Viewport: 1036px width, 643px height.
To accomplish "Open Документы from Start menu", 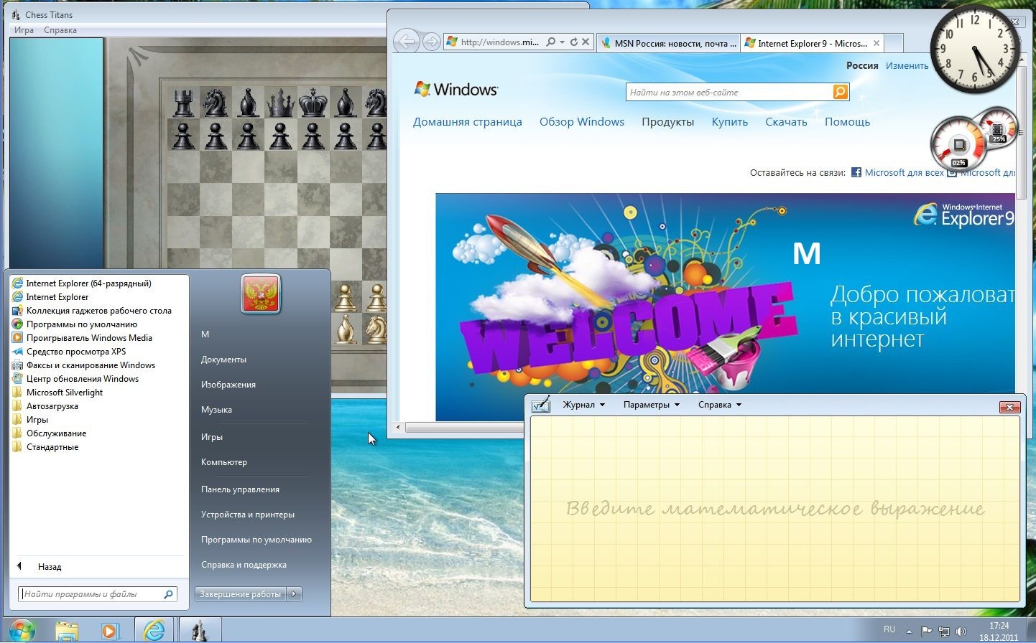I will click(223, 360).
